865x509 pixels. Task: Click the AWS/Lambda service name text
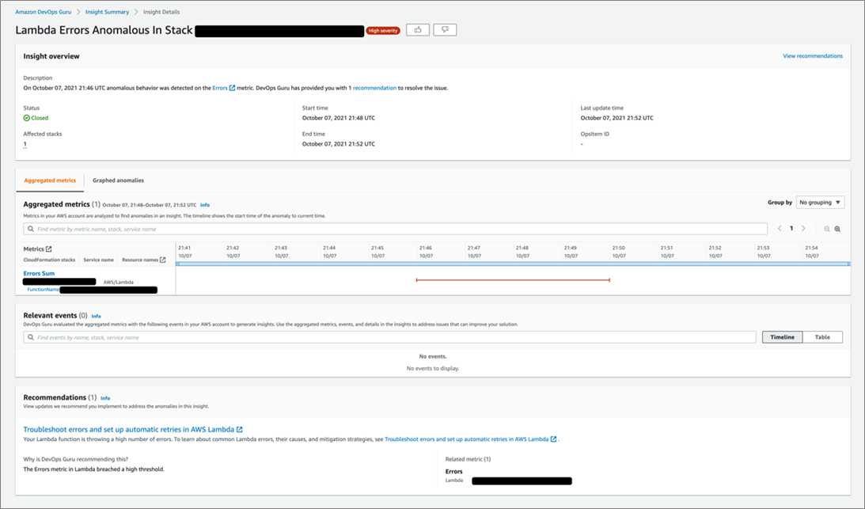(119, 282)
